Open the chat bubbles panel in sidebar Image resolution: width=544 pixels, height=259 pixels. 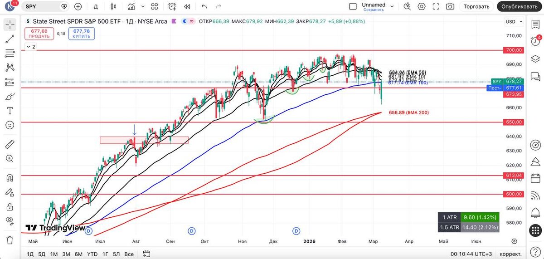click(535, 76)
